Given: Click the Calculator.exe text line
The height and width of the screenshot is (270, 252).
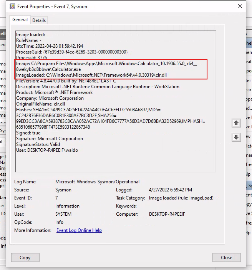Looking at the screenshot, I should 48,69.
